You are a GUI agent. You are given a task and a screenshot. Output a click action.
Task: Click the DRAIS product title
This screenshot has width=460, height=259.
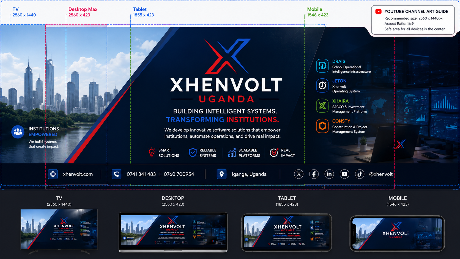pos(338,61)
